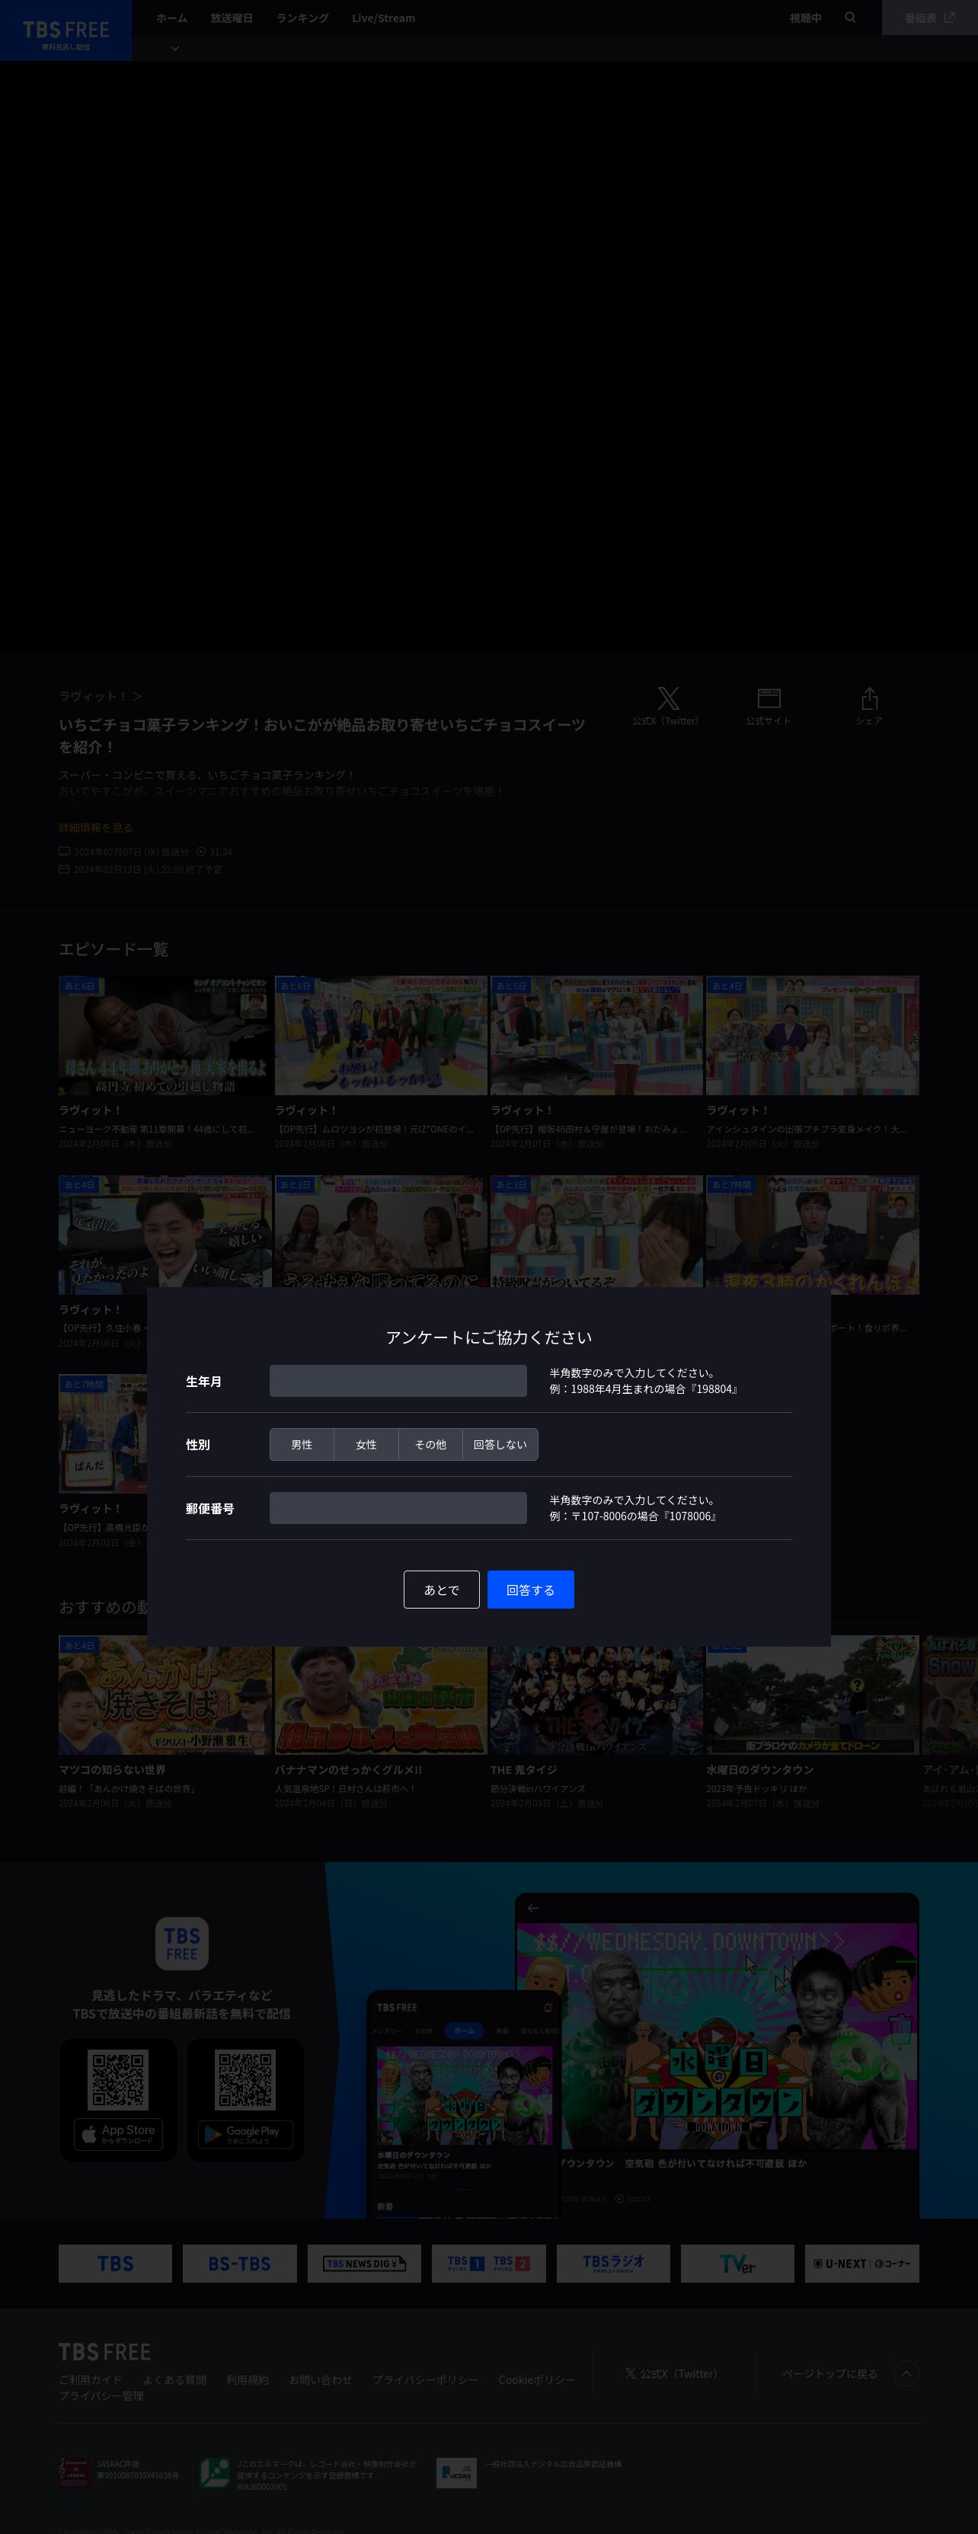The width and height of the screenshot is (978, 2534).
Task: Open the 視聴中 menu item
Action: (805, 18)
